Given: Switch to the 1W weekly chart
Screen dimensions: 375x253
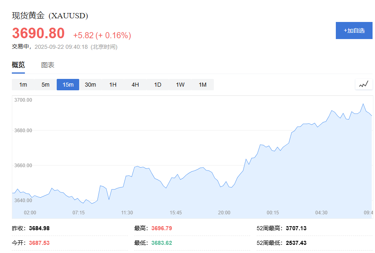Looking at the screenshot, I should click(180, 84).
